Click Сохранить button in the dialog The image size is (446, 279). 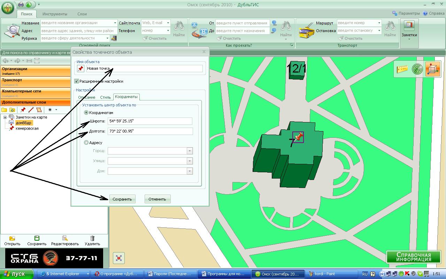[122, 199]
